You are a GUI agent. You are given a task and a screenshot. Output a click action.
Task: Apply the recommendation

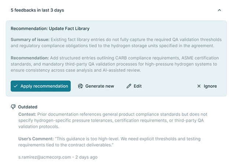[x=41, y=86]
